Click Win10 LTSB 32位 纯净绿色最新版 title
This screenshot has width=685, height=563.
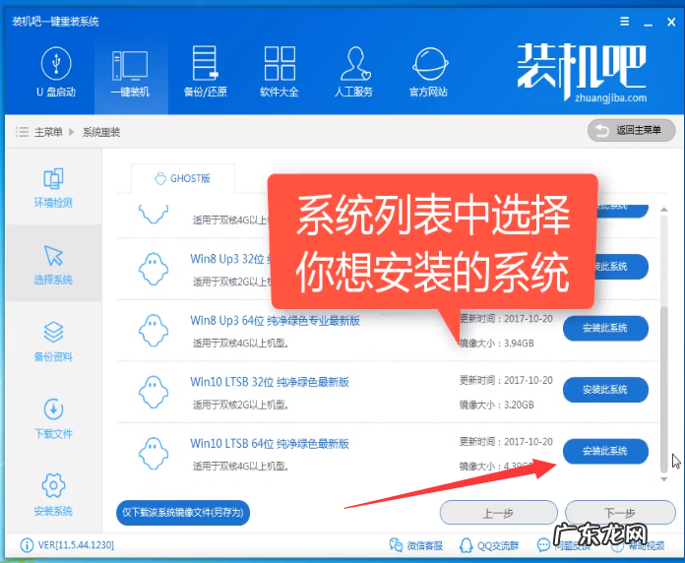pos(270,382)
